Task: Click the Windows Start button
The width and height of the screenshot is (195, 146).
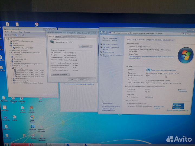Action: (x=6, y=145)
